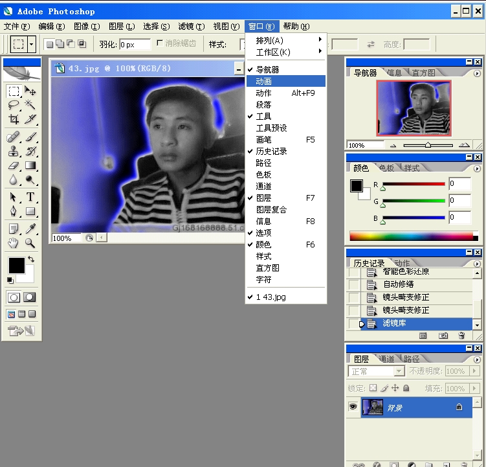Open the marquee tool preset dropdown arrow
The width and height of the screenshot is (486, 467).
coord(32,44)
